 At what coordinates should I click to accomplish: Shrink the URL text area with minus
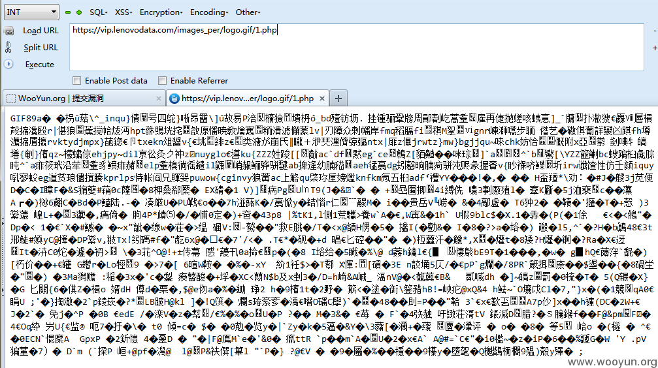[655, 31]
